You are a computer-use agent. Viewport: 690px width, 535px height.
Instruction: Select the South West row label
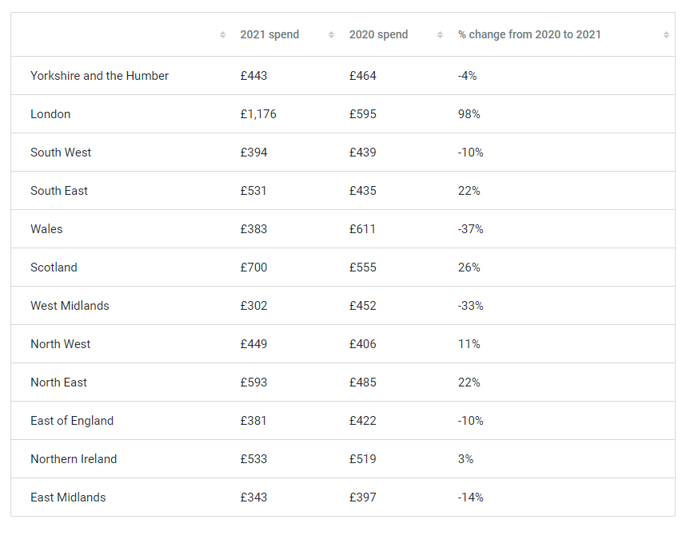[x=61, y=153]
